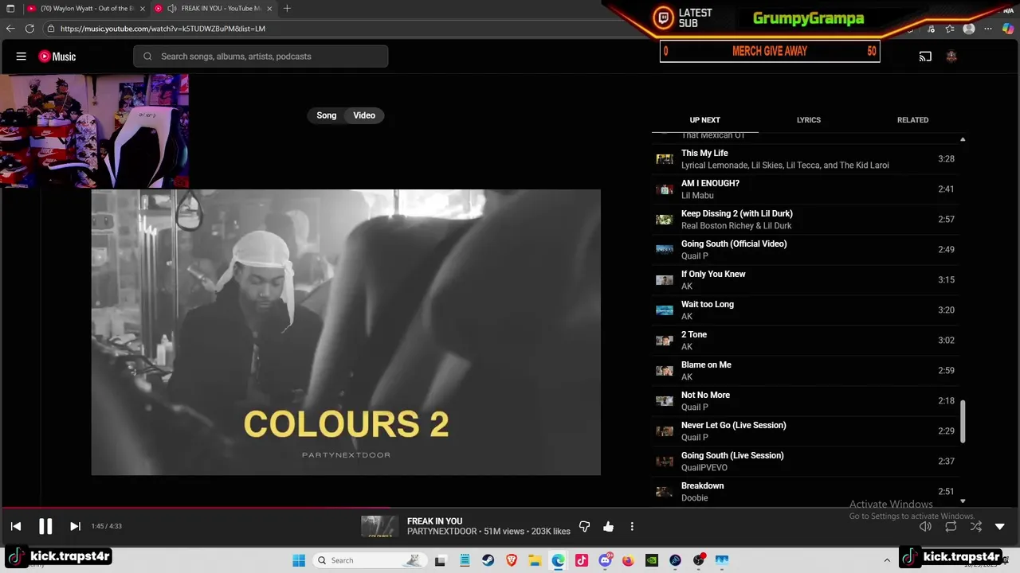Open File Explorer from taskbar
Screen dimensions: 1020x573
pyautogui.click(x=535, y=560)
